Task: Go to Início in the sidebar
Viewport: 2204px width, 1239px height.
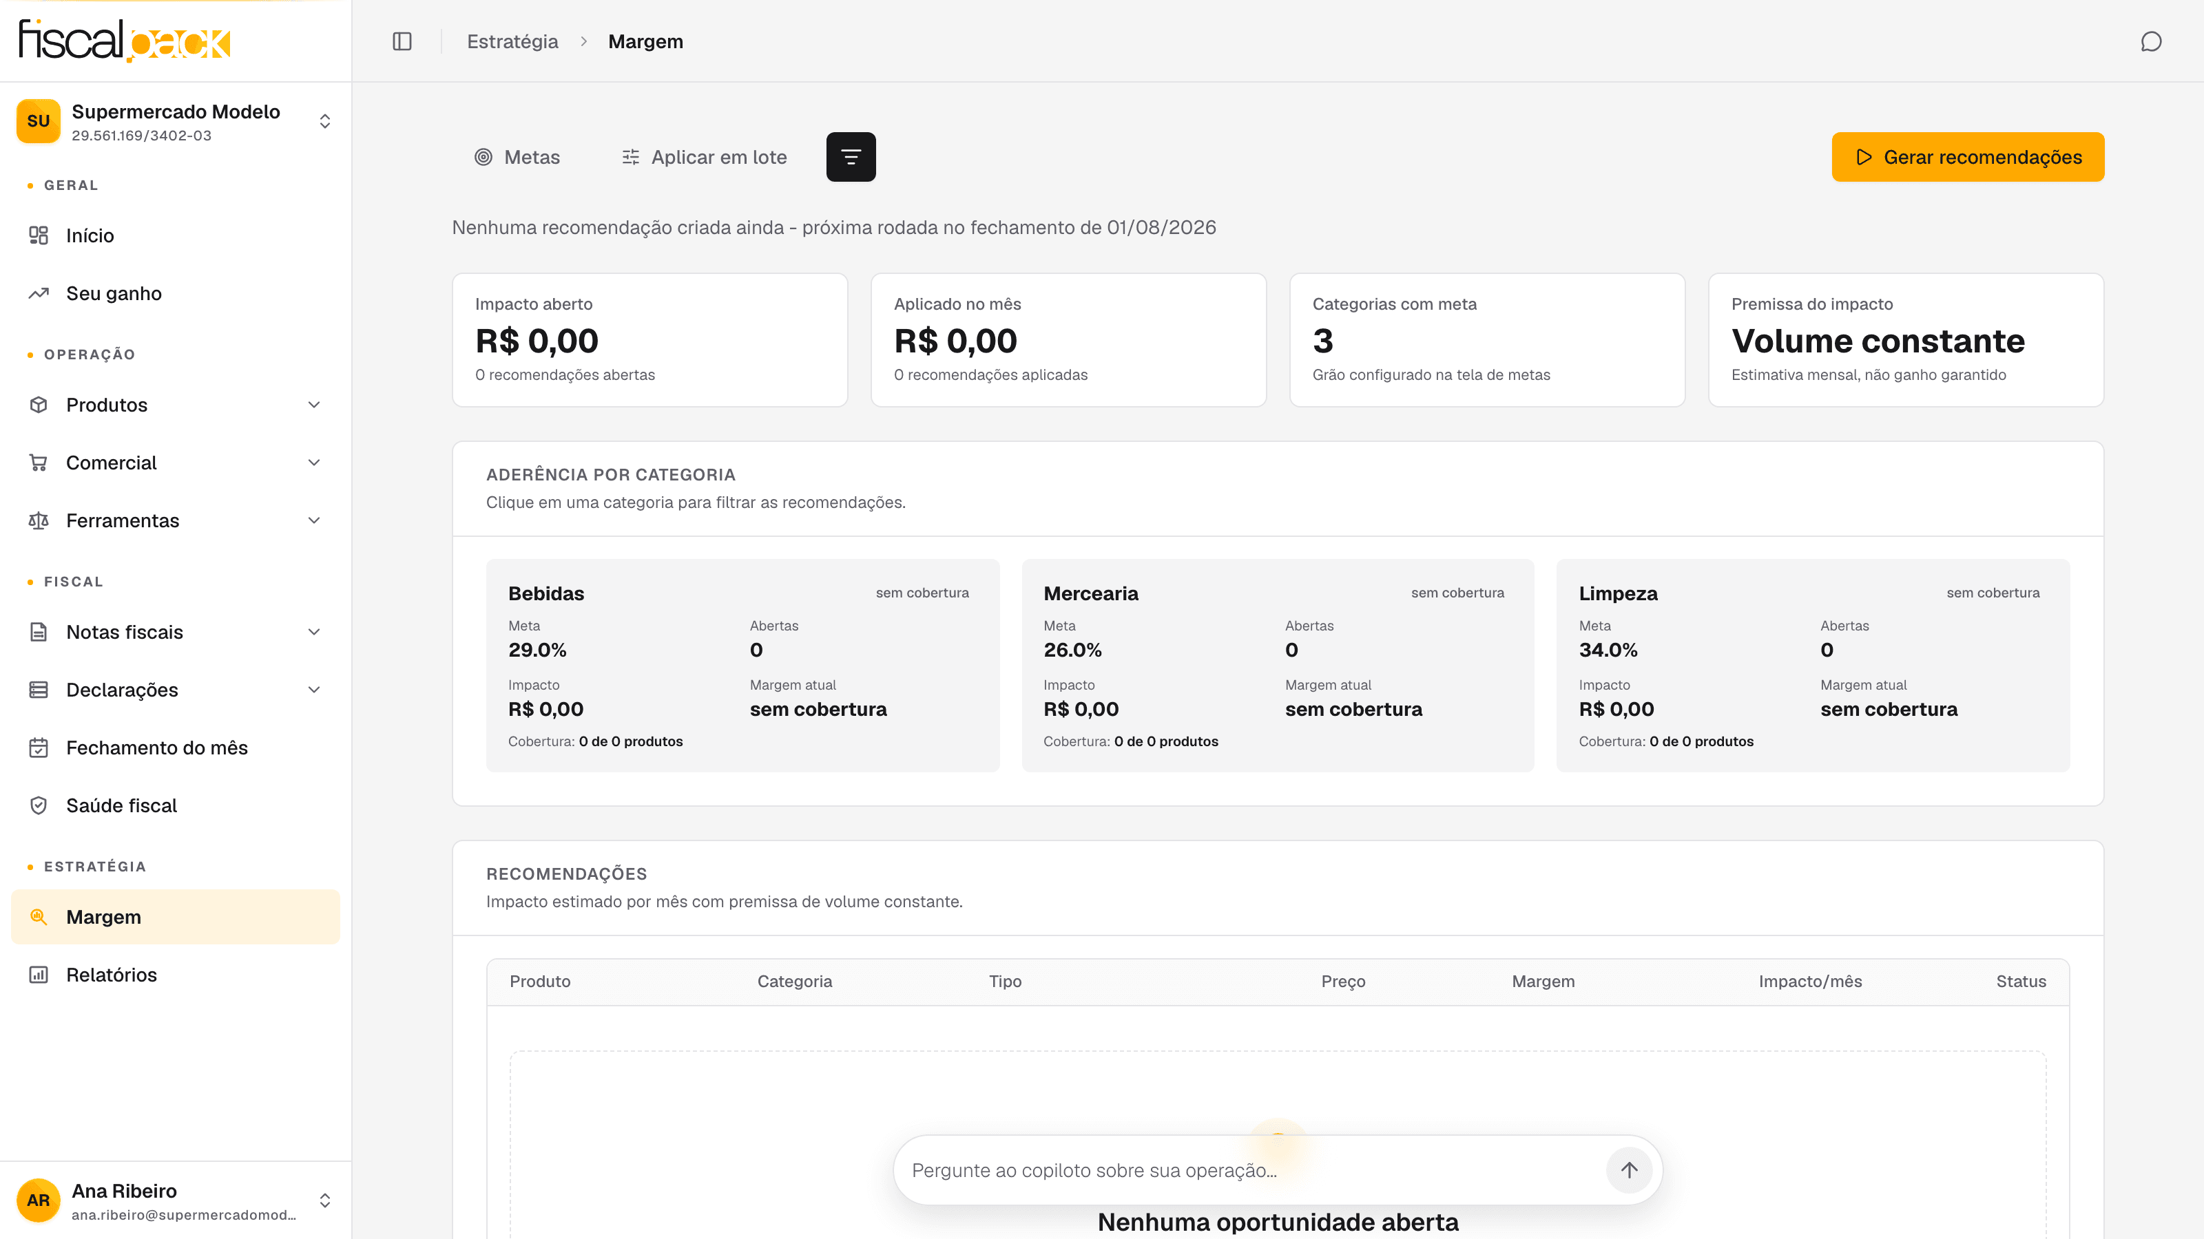Action: pos(176,235)
